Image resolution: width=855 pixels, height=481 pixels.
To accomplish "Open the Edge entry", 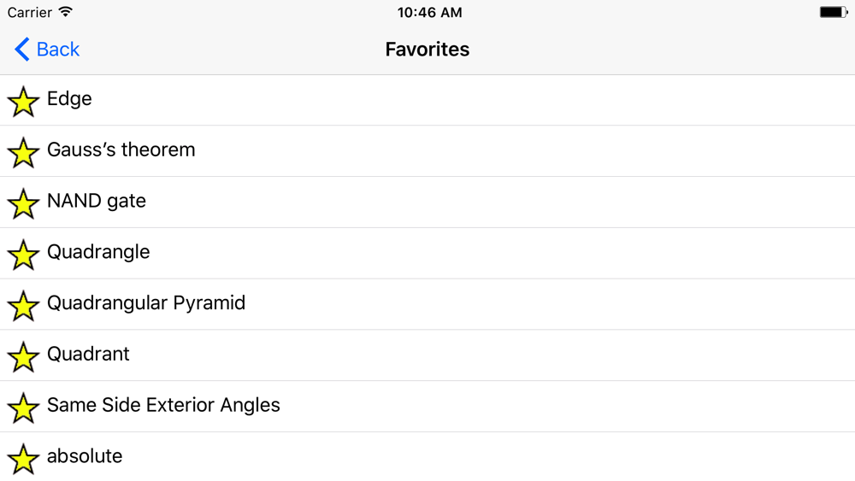I will (x=427, y=100).
